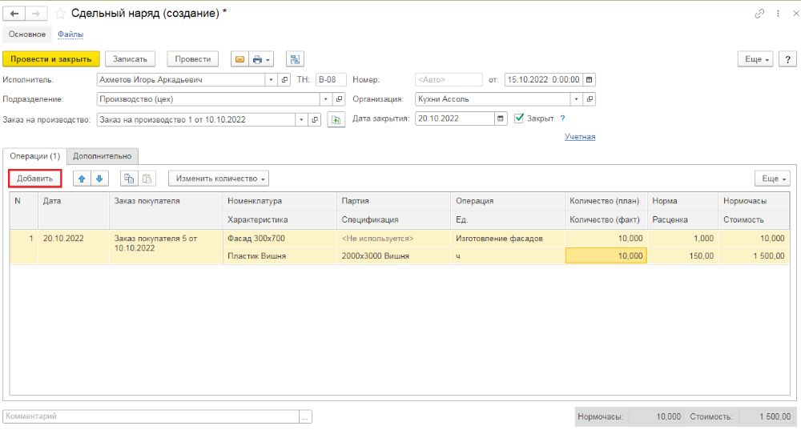Fill from production order green icon
The height and width of the screenshot is (430, 801).
click(336, 119)
